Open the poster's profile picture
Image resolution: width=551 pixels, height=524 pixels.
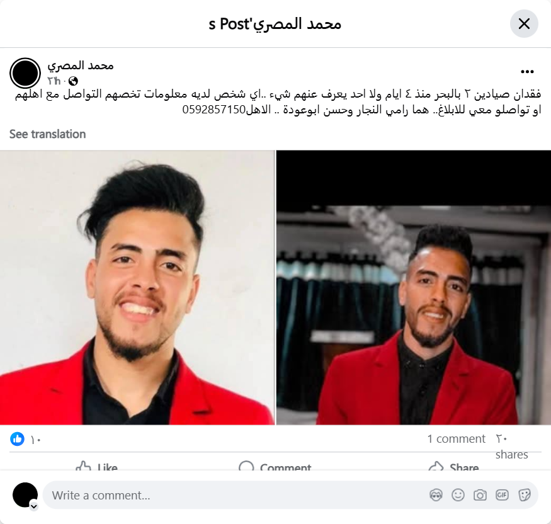click(x=25, y=73)
